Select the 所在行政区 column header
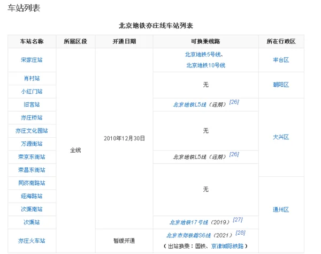This screenshot has height=254, width=321. tap(281, 41)
